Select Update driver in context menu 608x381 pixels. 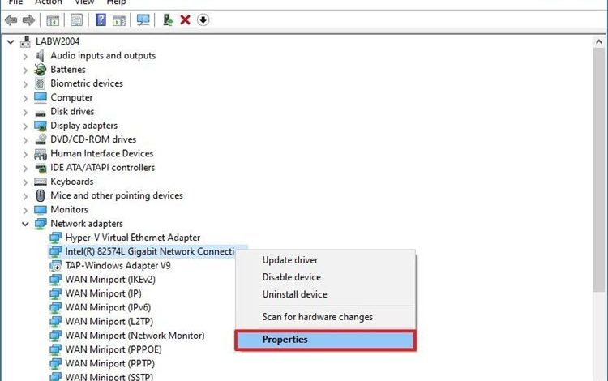pyautogui.click(x=289, y=260)
